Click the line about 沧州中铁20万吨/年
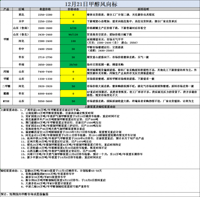Viewport: 200px width, 197px height. click(82, 138)
